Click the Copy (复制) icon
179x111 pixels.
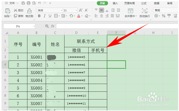coord(15,16)
